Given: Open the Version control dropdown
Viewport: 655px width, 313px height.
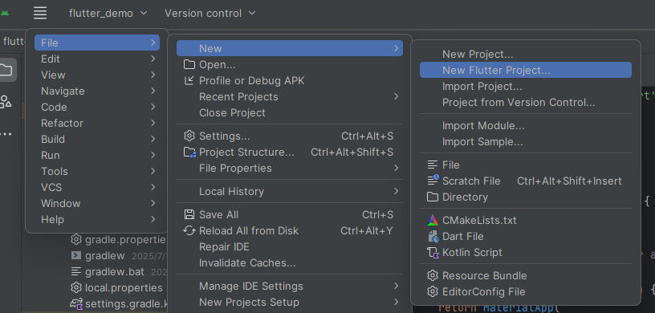Looking at the screenshot, I should (x=210, y=14).
